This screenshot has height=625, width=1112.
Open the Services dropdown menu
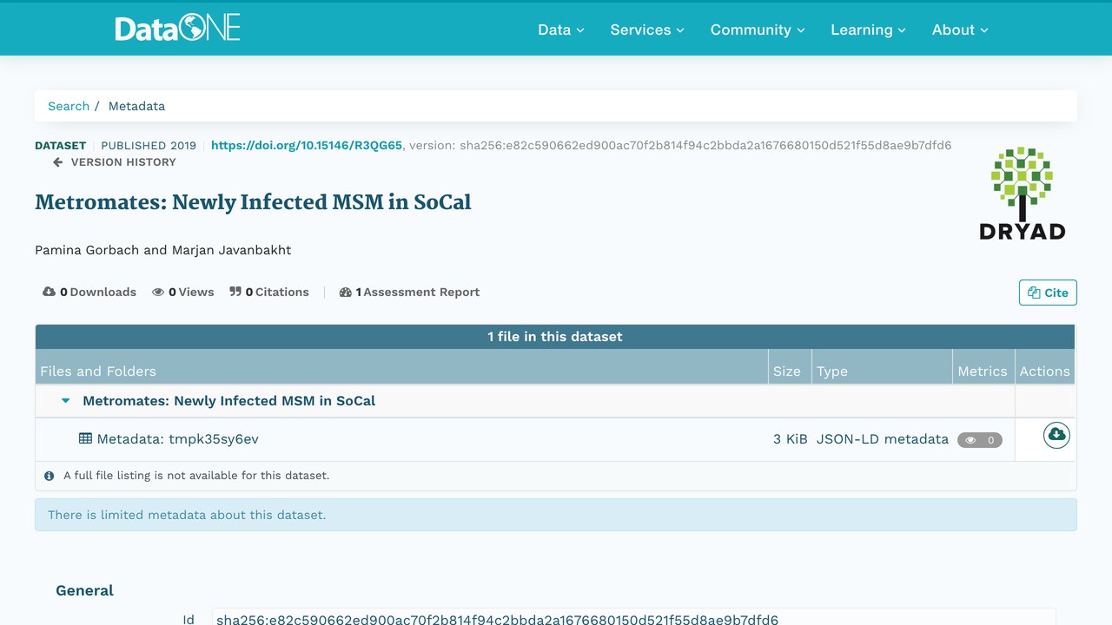pos(647,30)
